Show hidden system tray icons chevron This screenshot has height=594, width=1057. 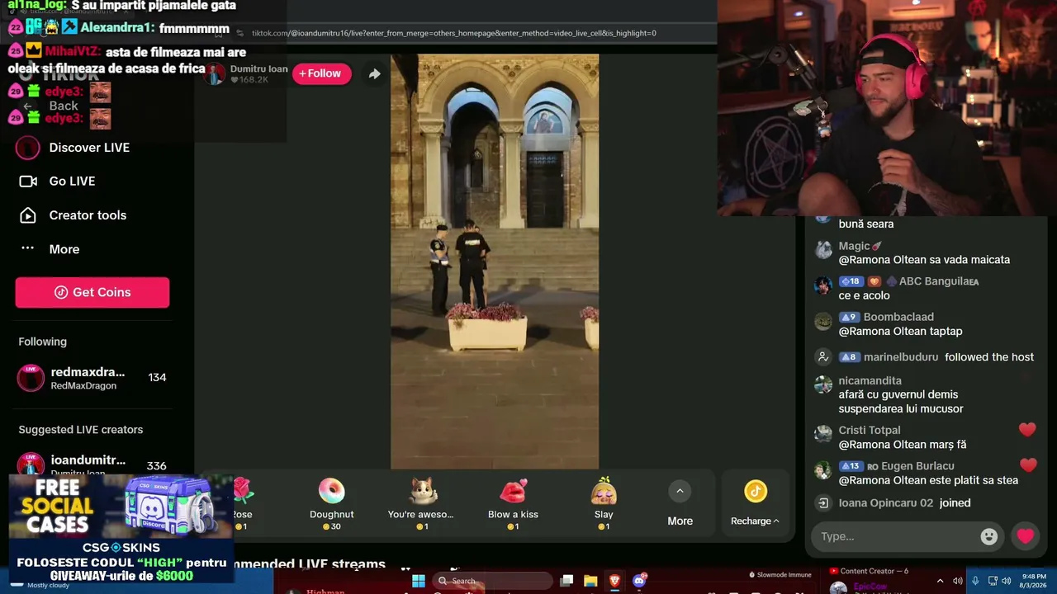click(940, 581)
